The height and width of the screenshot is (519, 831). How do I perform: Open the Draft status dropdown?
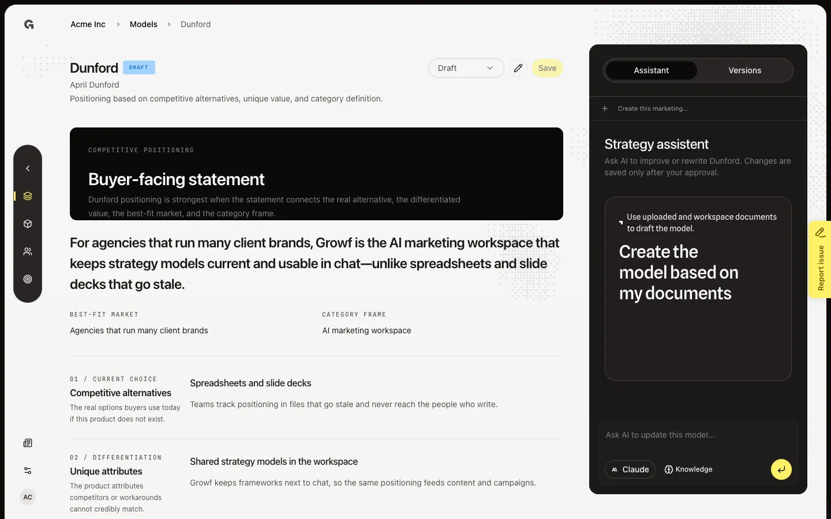[x=466, y=68]
